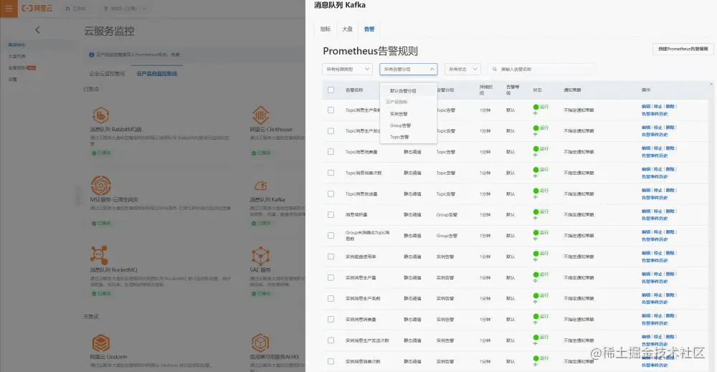Open 告警事件历史 for the 消息堆积量 row
This screenshot has height=372, width=717.
[655, 219]
